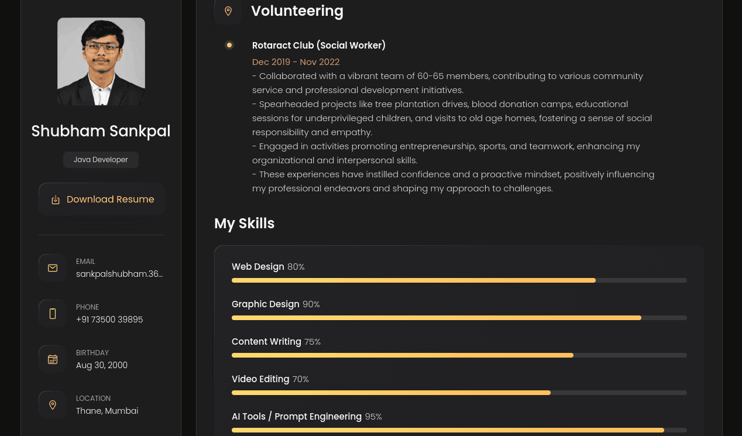Viewport: 742px width, 436px height.
Task: Click the Video Editing 70% progress bar
Action: [x=459, y=393]
